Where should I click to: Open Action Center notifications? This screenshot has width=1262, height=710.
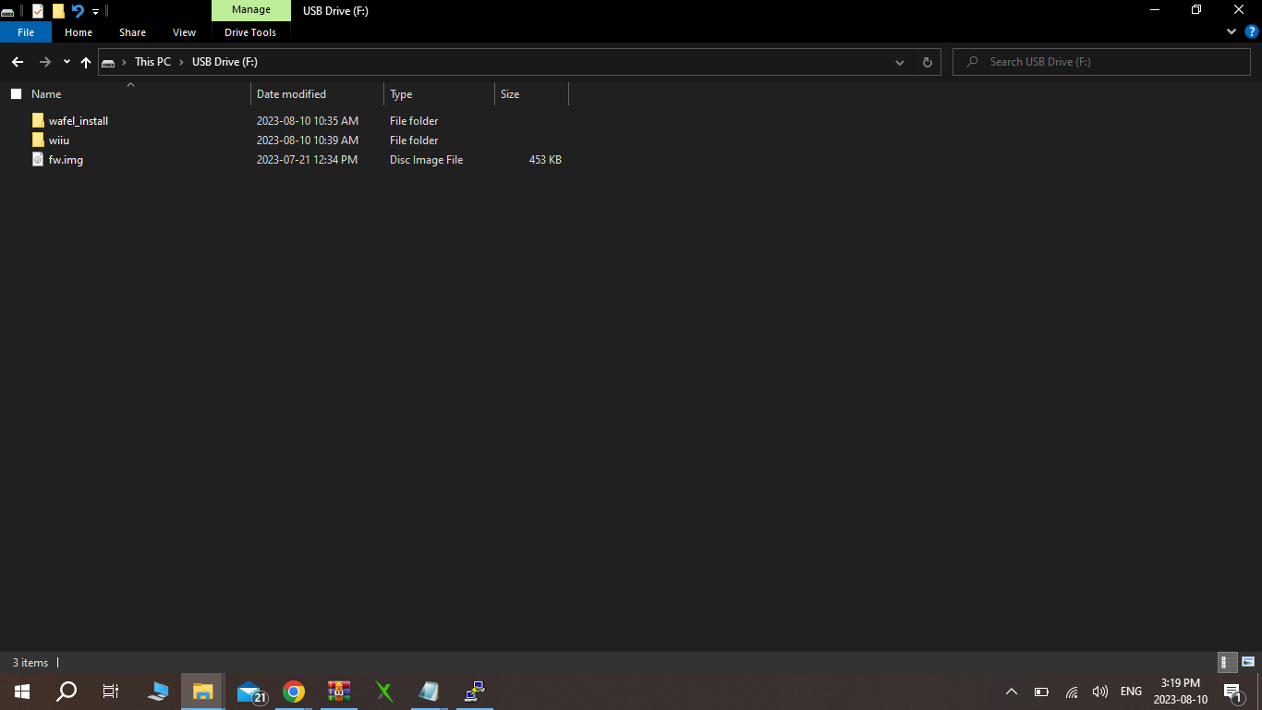(x=1232, y=692)
